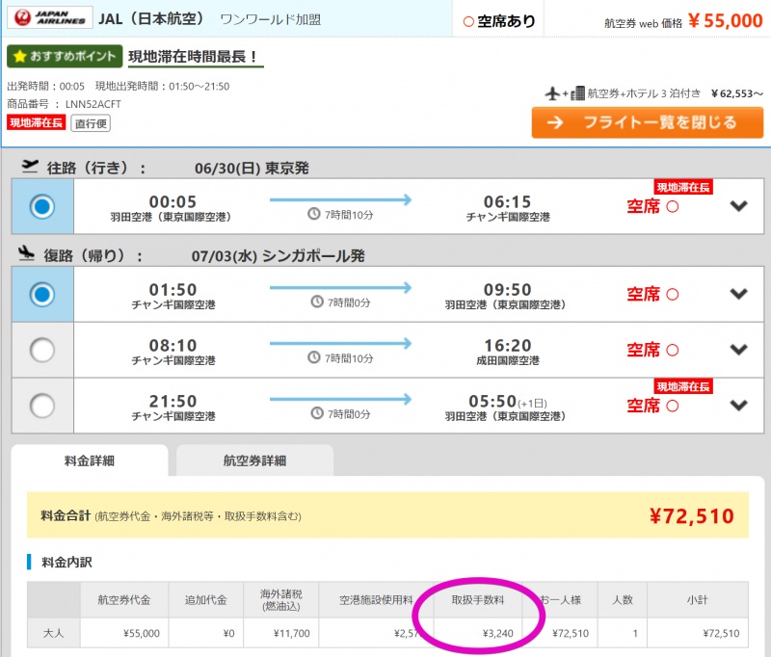Screen dimensions: 771x657
Task: Click the 取扱手数料 ¥3,240 fee cell
Action: pyautogui.click(x=480, y=633)
